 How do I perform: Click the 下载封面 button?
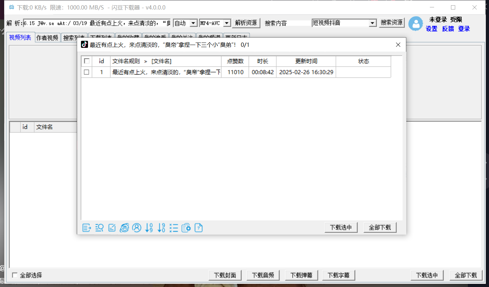click(x=225, y=275)
